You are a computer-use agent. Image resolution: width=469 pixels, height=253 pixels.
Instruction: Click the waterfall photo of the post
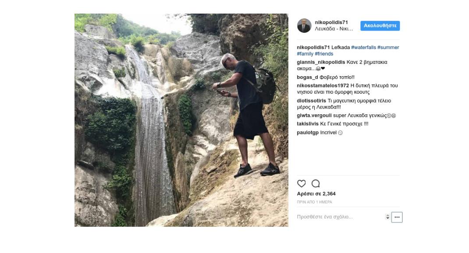point(181,120)
